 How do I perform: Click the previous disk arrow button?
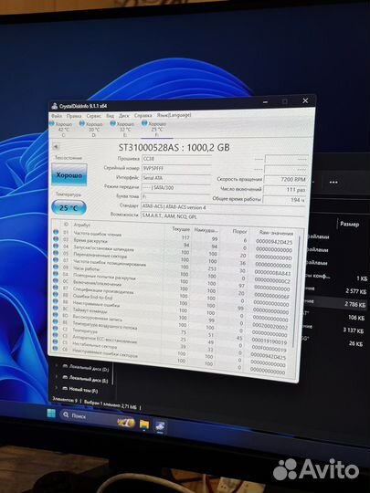56,146
